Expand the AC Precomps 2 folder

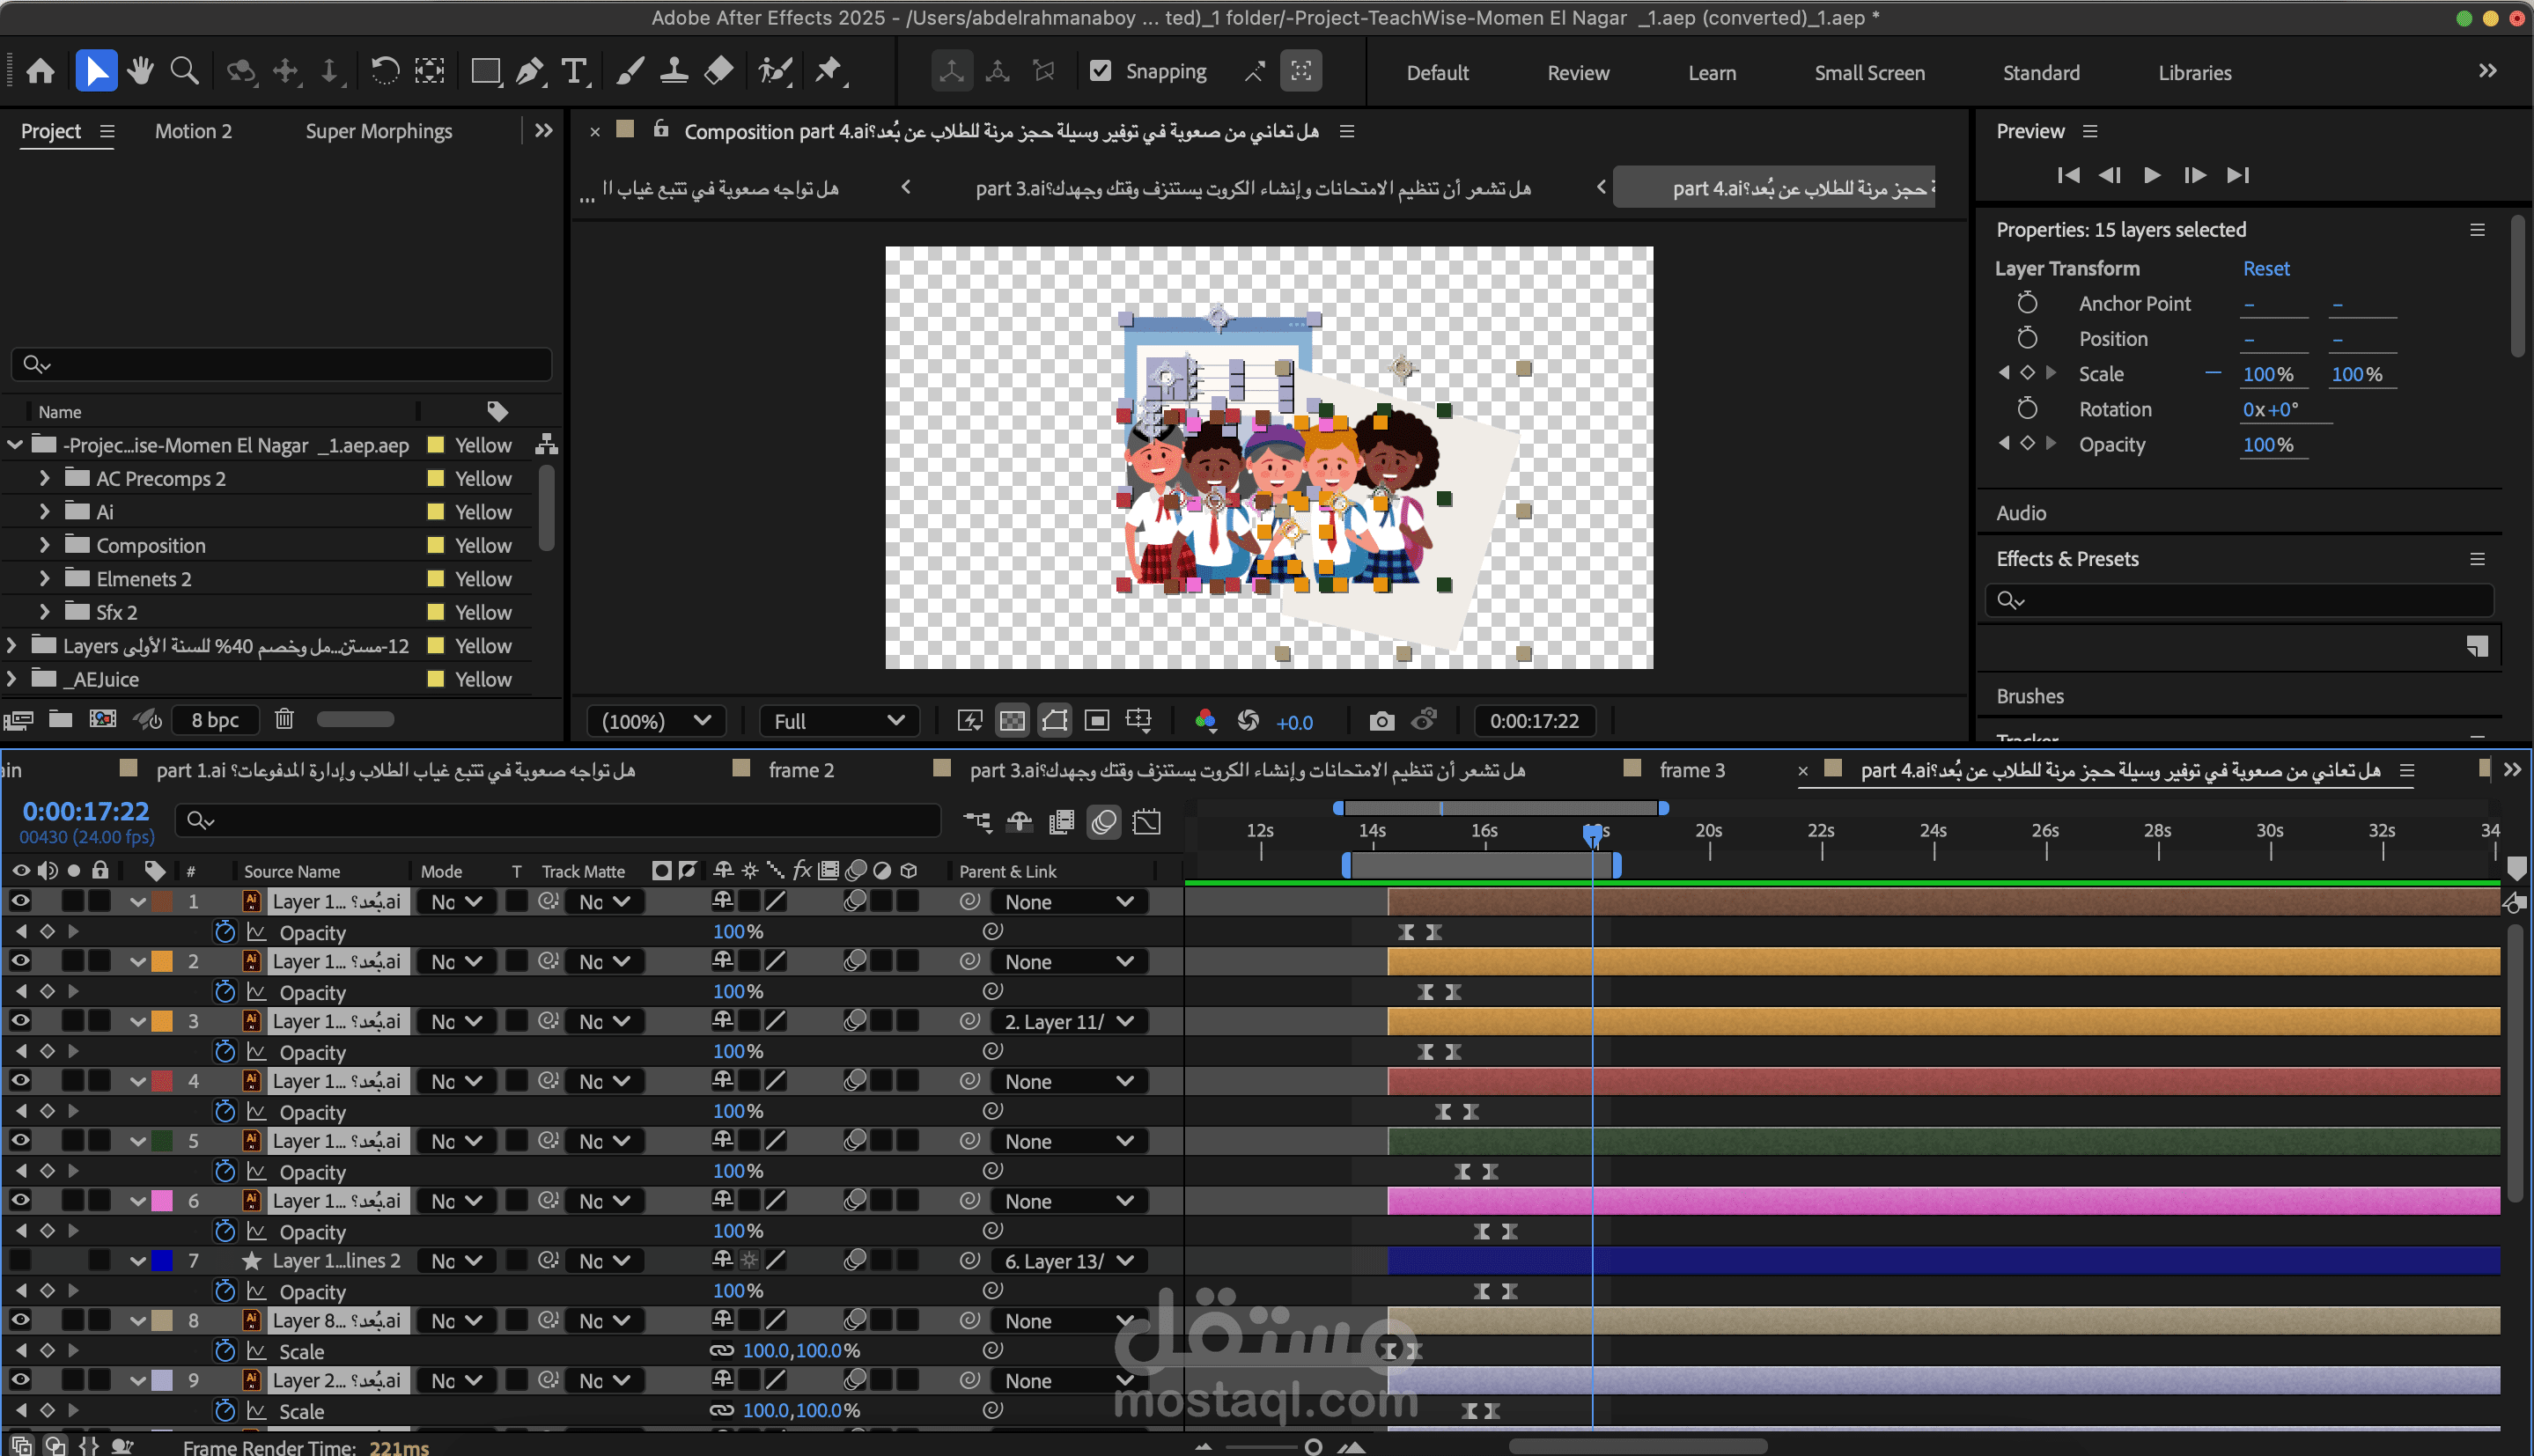click(44, 478)
